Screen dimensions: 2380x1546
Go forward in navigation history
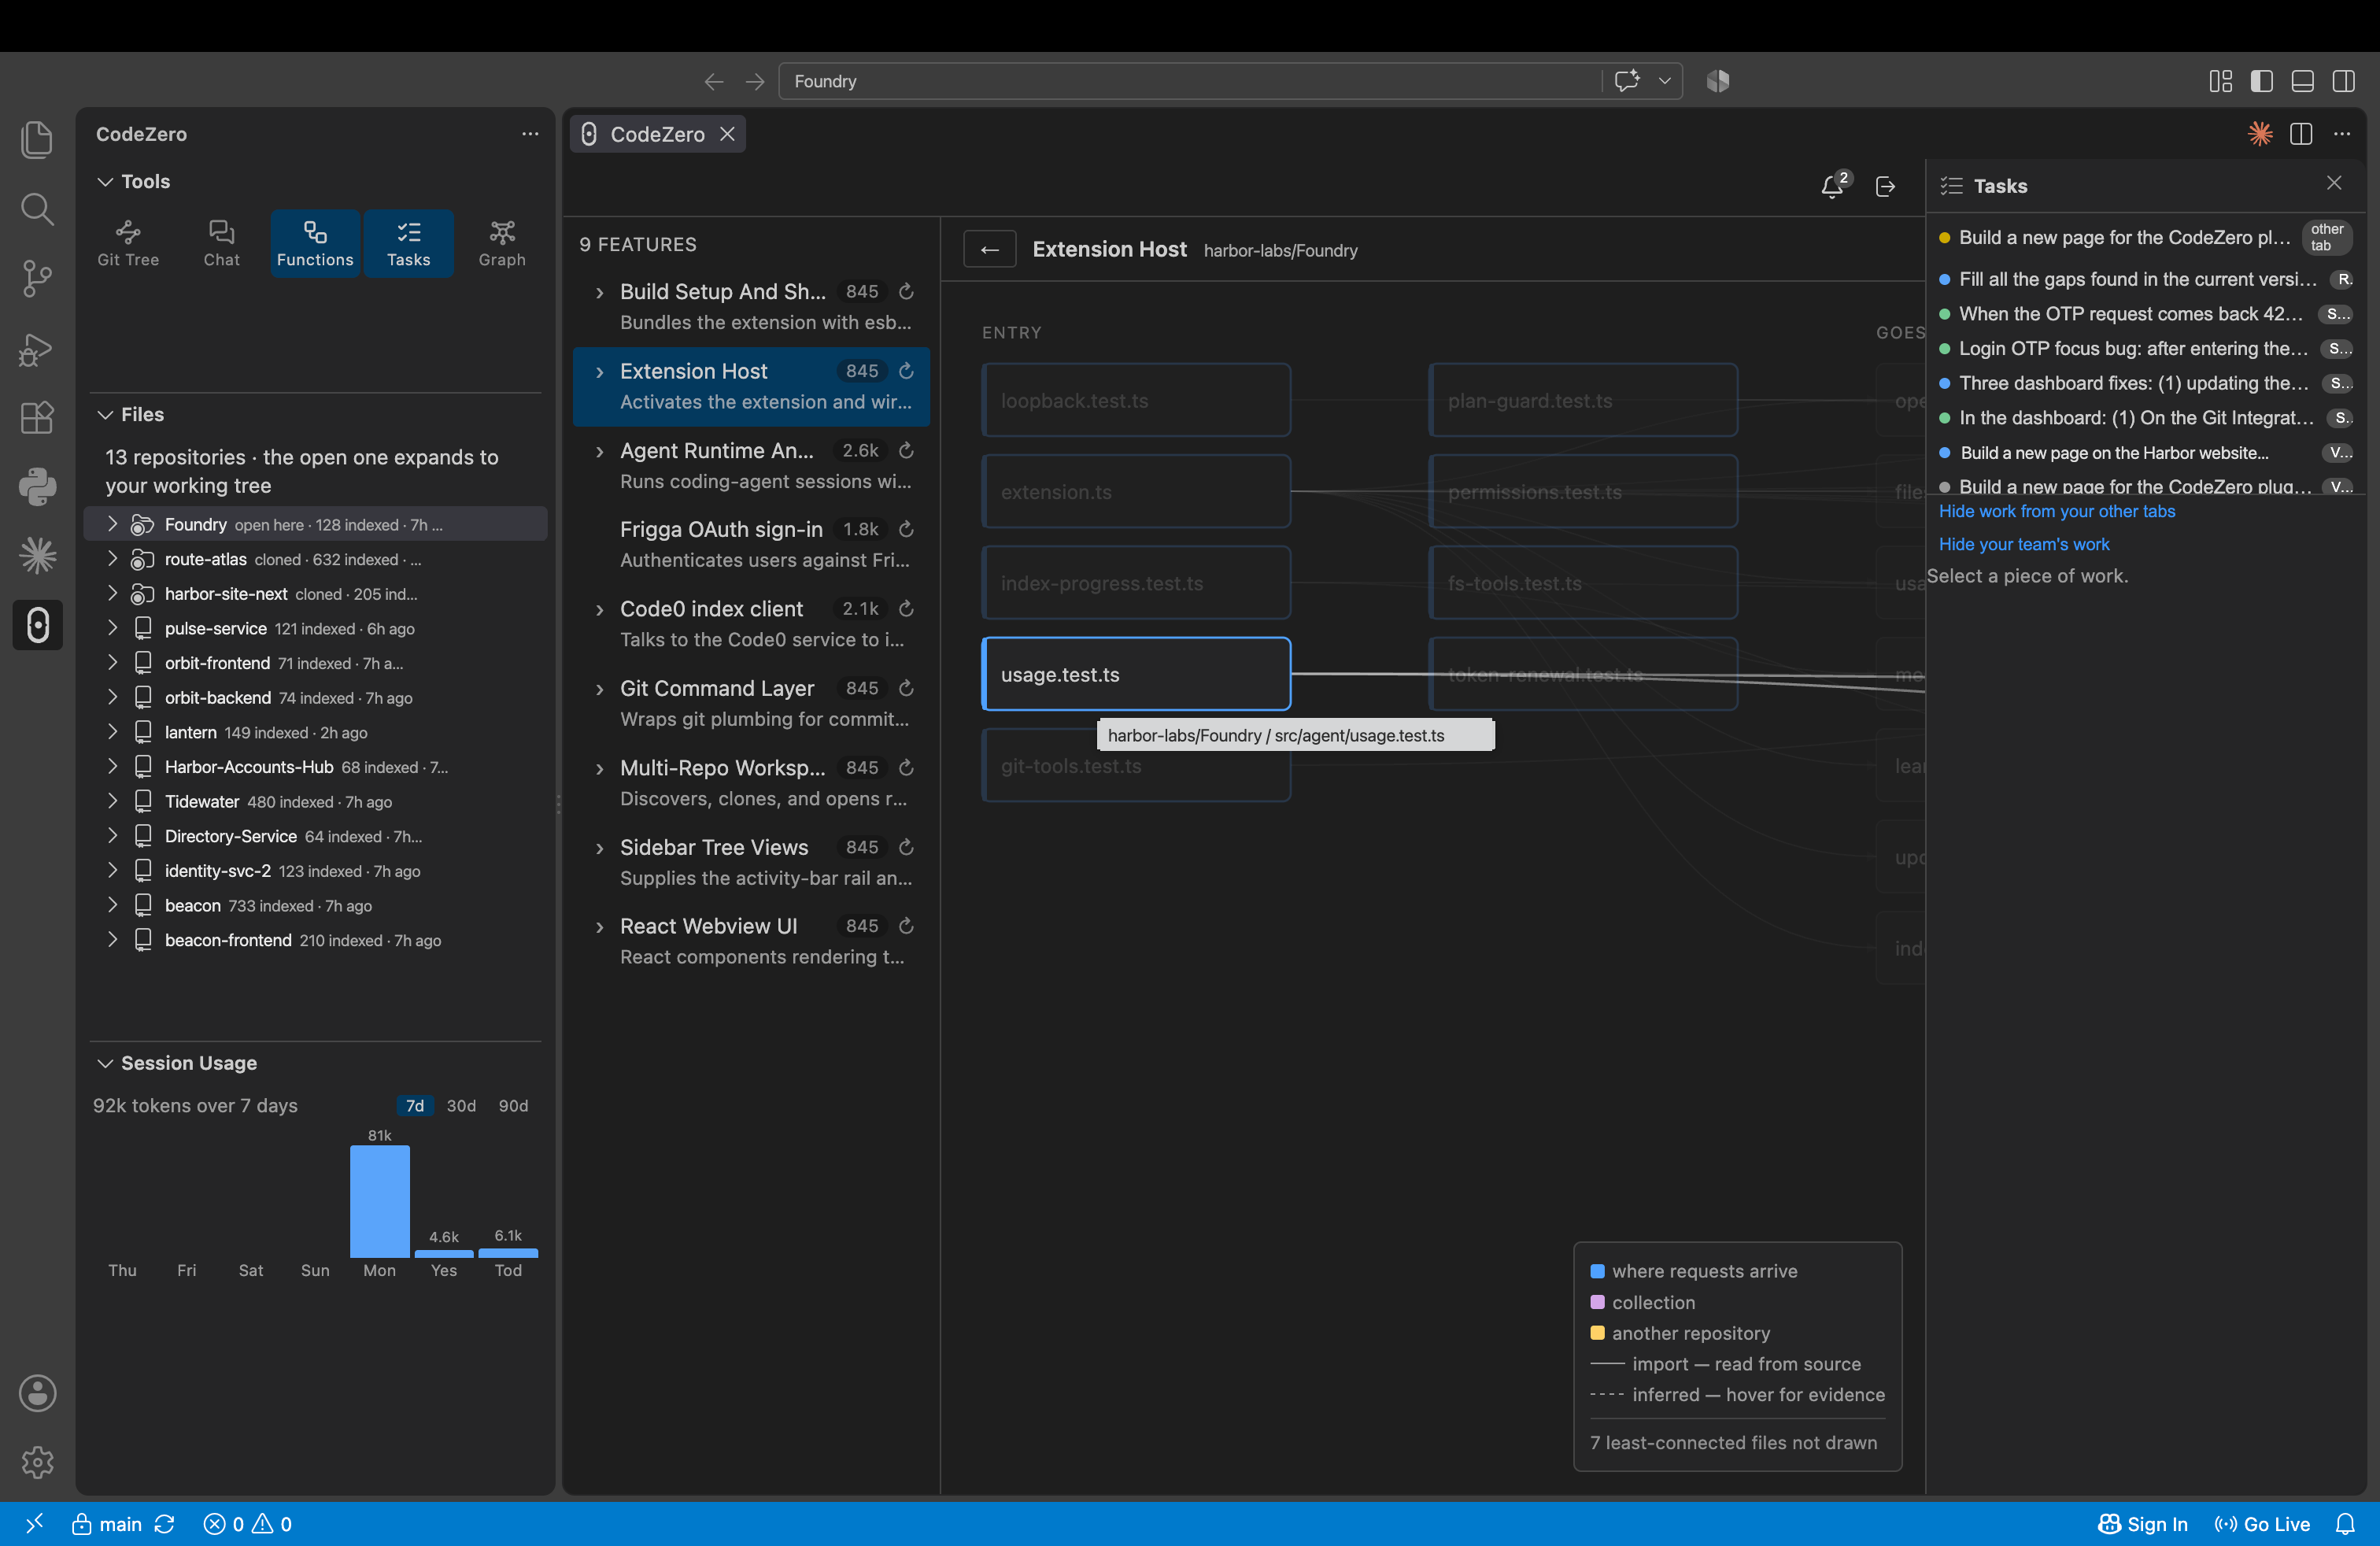(755, 81)
